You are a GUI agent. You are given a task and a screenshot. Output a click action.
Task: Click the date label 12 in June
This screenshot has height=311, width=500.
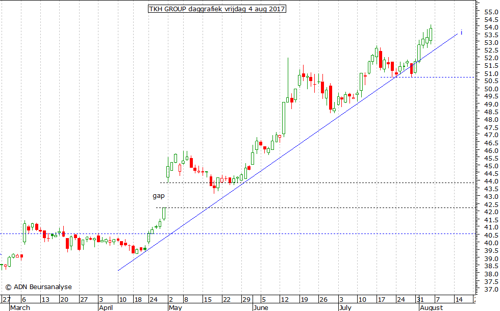click(285, 300)
